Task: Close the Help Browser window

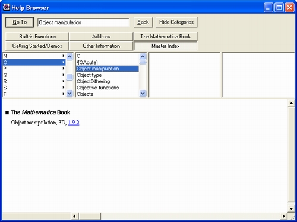Action: (x=289, y=8)
